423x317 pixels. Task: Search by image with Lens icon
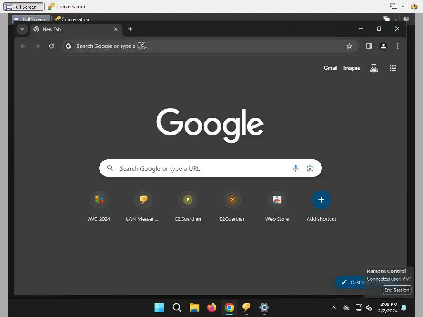pos(310,168)
